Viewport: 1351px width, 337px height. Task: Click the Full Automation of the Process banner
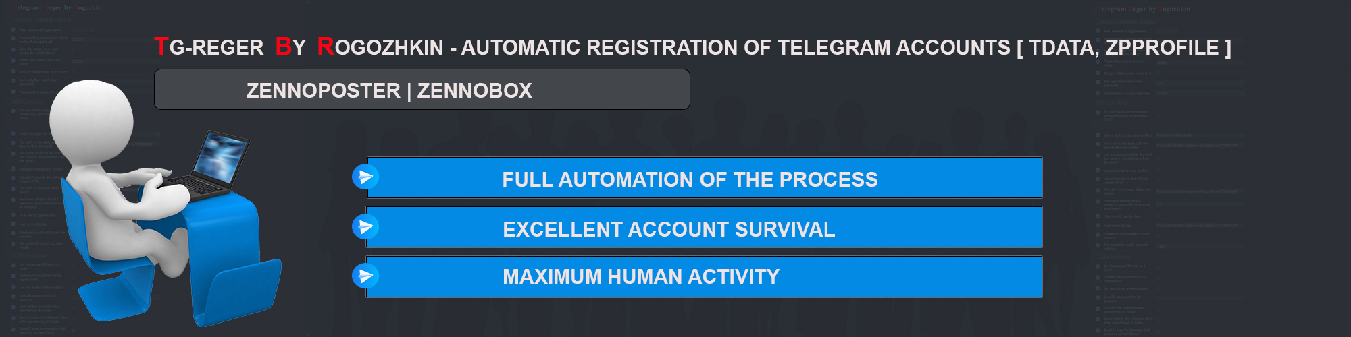click(704, 178)
